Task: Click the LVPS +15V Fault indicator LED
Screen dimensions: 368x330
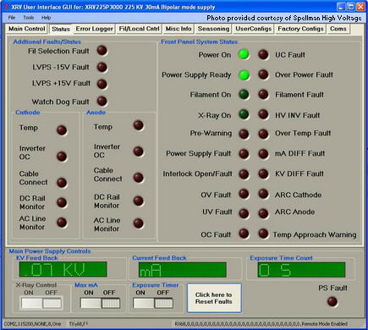Action: point(102,84)
